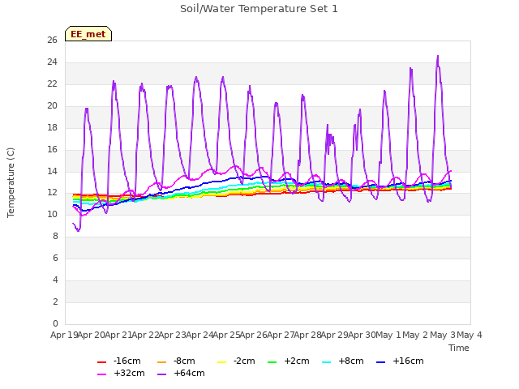This screenshot has height=389, width=519.
Task: Click the blue +16cm color swatch
Action: point(380,362)
